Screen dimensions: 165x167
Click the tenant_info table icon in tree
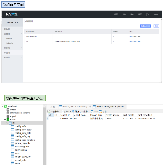click(x=13, y=160)
